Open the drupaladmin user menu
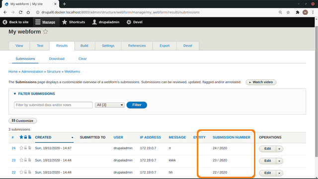This screenshot has height=179, width=318. point(106,22)
